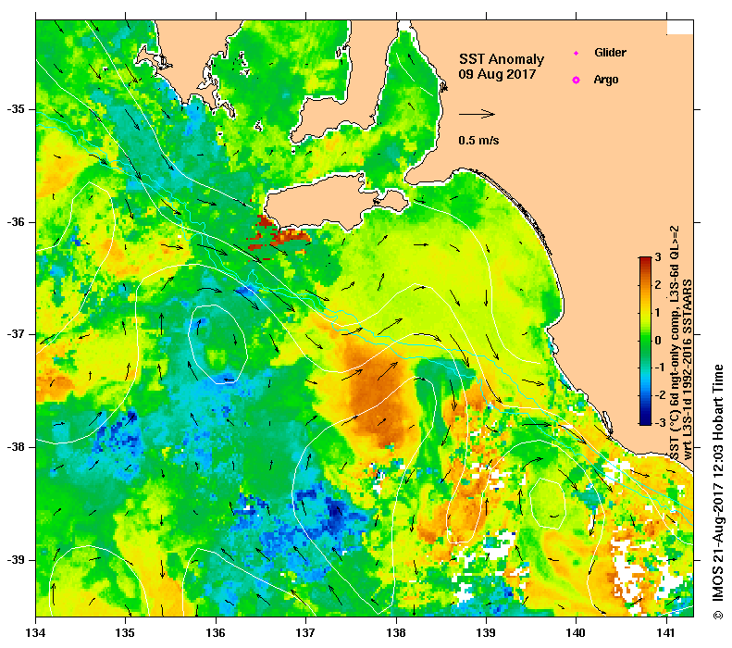
Task: Click the white blank box top-right corner
Action: (x=679, y=27)
